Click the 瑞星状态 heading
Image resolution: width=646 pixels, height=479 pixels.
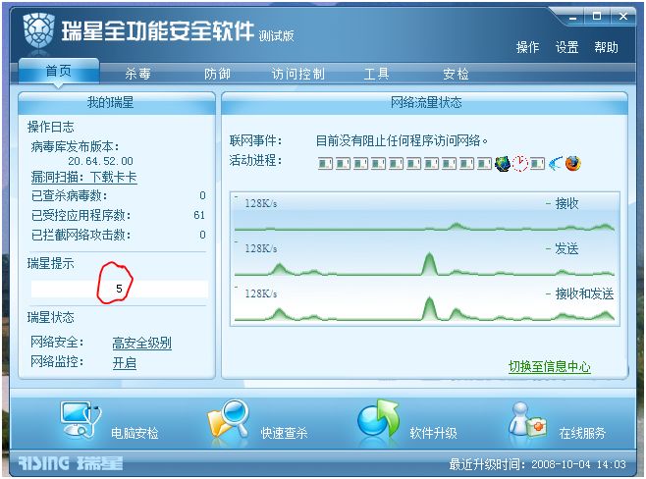click(51, 318)
